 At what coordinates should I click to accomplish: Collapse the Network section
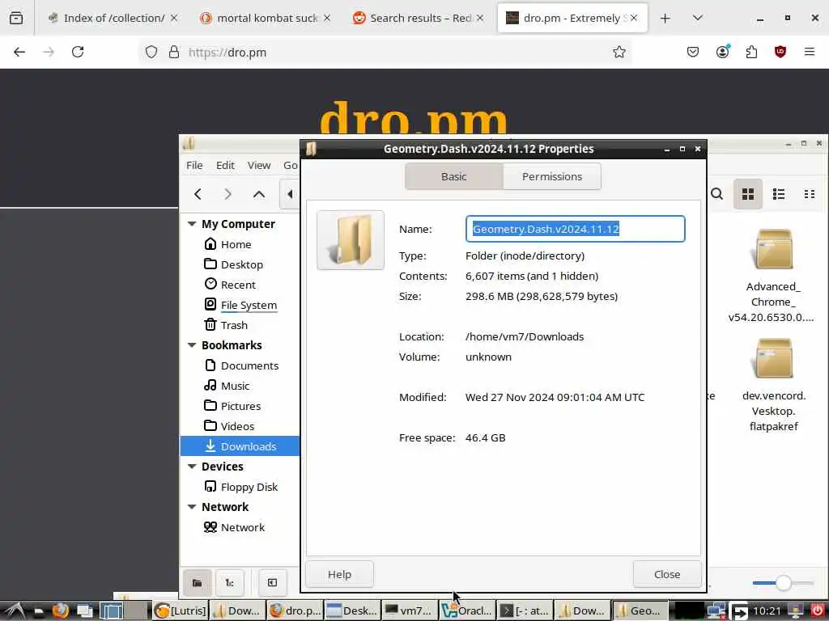point(192,507)
